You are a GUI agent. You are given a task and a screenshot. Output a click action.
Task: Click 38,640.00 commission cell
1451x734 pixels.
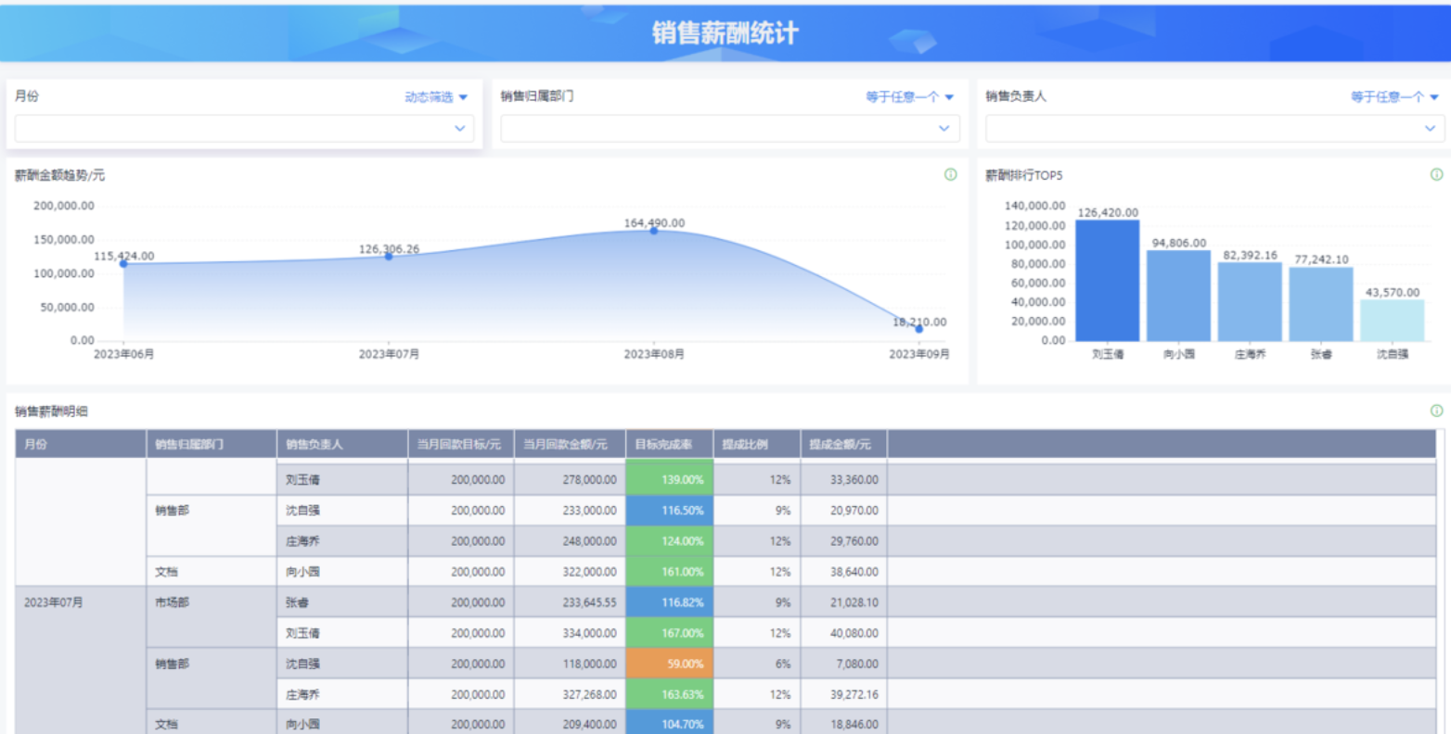[x=843, y=572]
